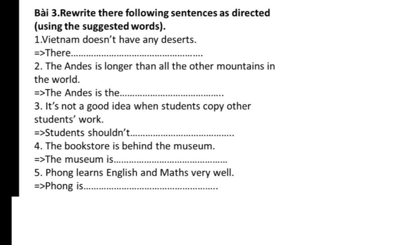The height and width of the screenshot is (245, 409).
Task: Click the word 'bookstore' in sentence 4
Action: (87, 146)
